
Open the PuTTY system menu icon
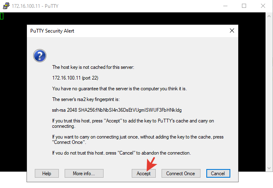coord(6,6)
